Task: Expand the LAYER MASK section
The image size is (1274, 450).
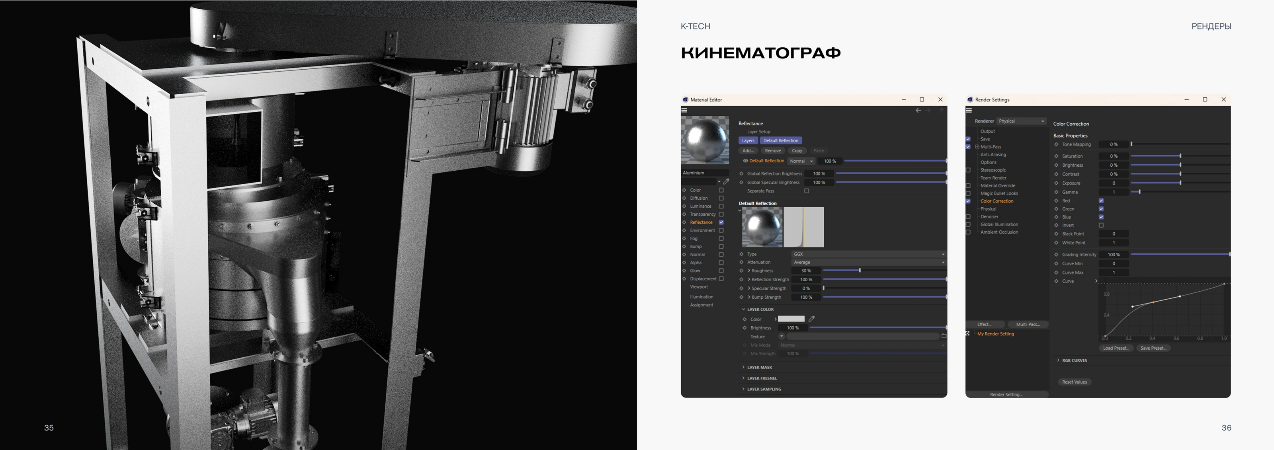Action: coord(759,367)
